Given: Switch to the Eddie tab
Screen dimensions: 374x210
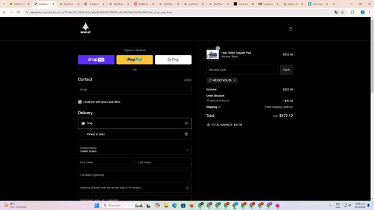Looking at the screenshot, I should [144, 4].
